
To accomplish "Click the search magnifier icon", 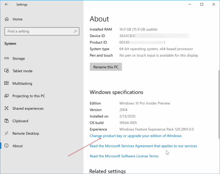I will (75, 31).
